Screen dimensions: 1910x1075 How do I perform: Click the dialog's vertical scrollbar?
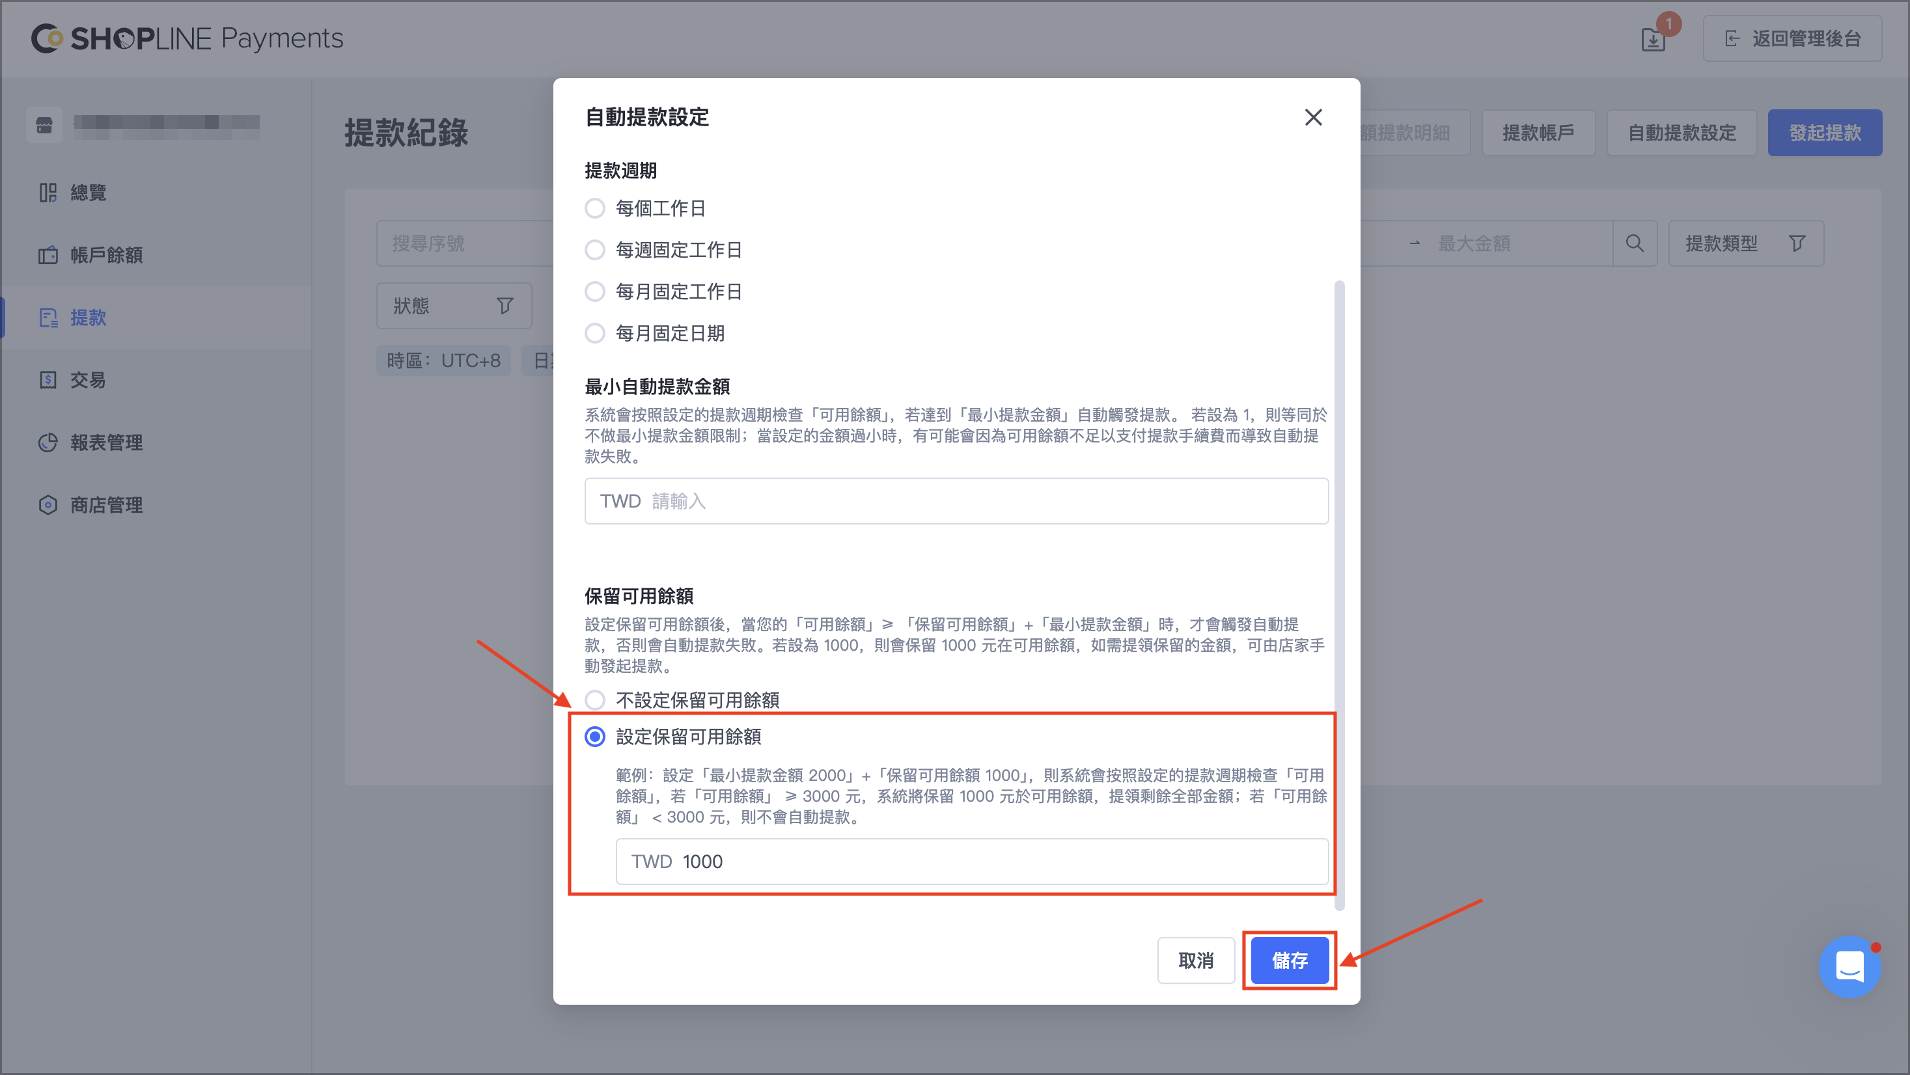[1339, 595]
